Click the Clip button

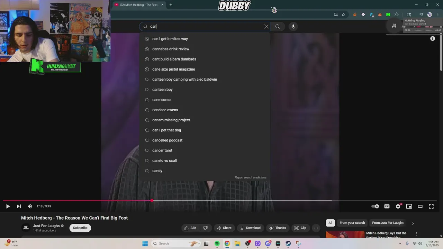(300, 228)
